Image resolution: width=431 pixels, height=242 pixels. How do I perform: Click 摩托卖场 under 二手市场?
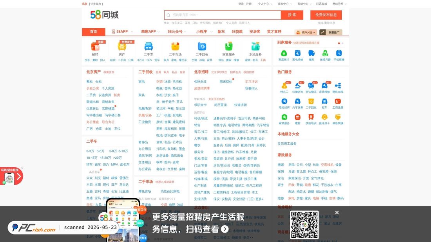point(145,192)
